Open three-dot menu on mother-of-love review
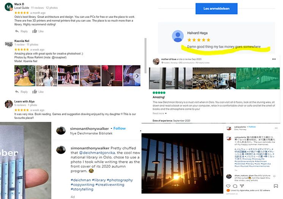This screenshot has width=283, height=199. pyautogui.click(x=274, y=59)
